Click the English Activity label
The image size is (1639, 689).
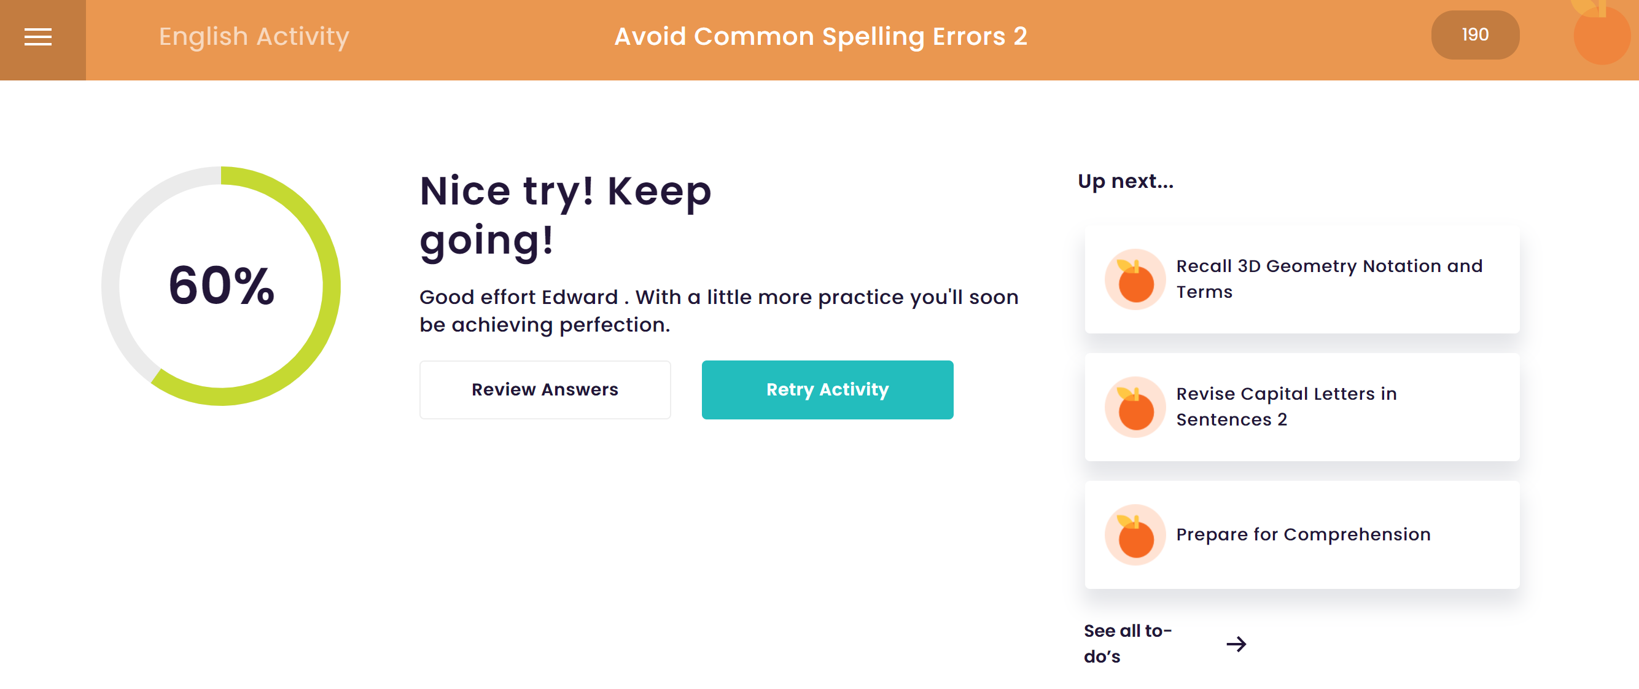(x=252, y=36)
